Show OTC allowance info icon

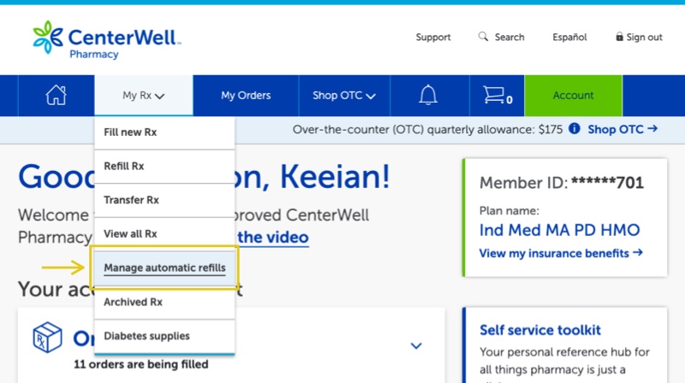574,129
